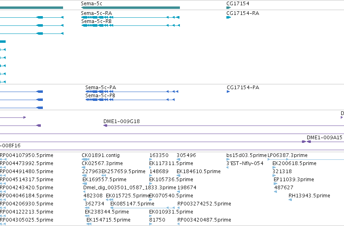Screen dimensions: 344x226
Task: Click EST RP003274252.5prime
Action: click(x=204, y=204)
